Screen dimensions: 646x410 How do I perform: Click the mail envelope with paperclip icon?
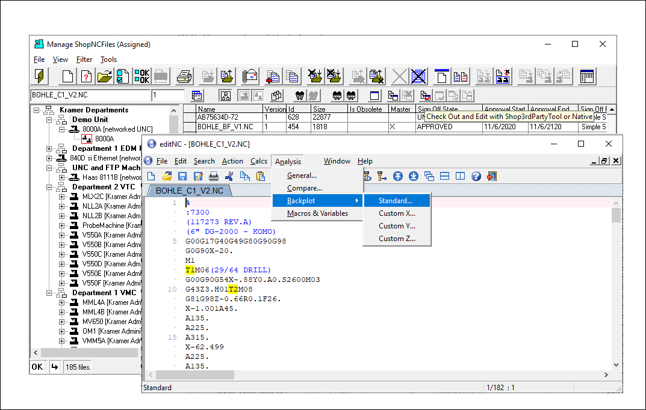pos(250,76)
